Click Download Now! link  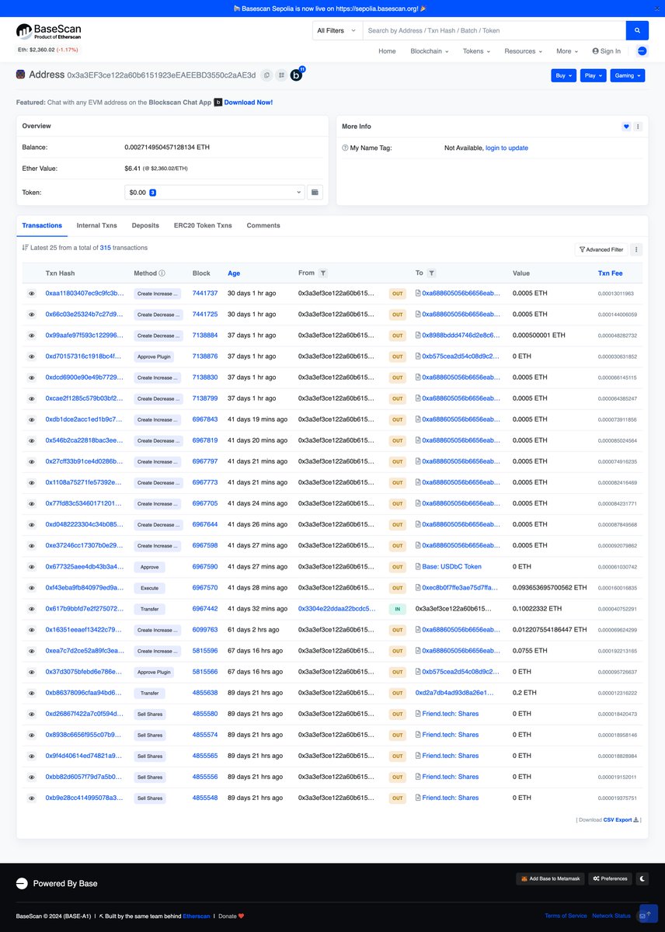249,103
